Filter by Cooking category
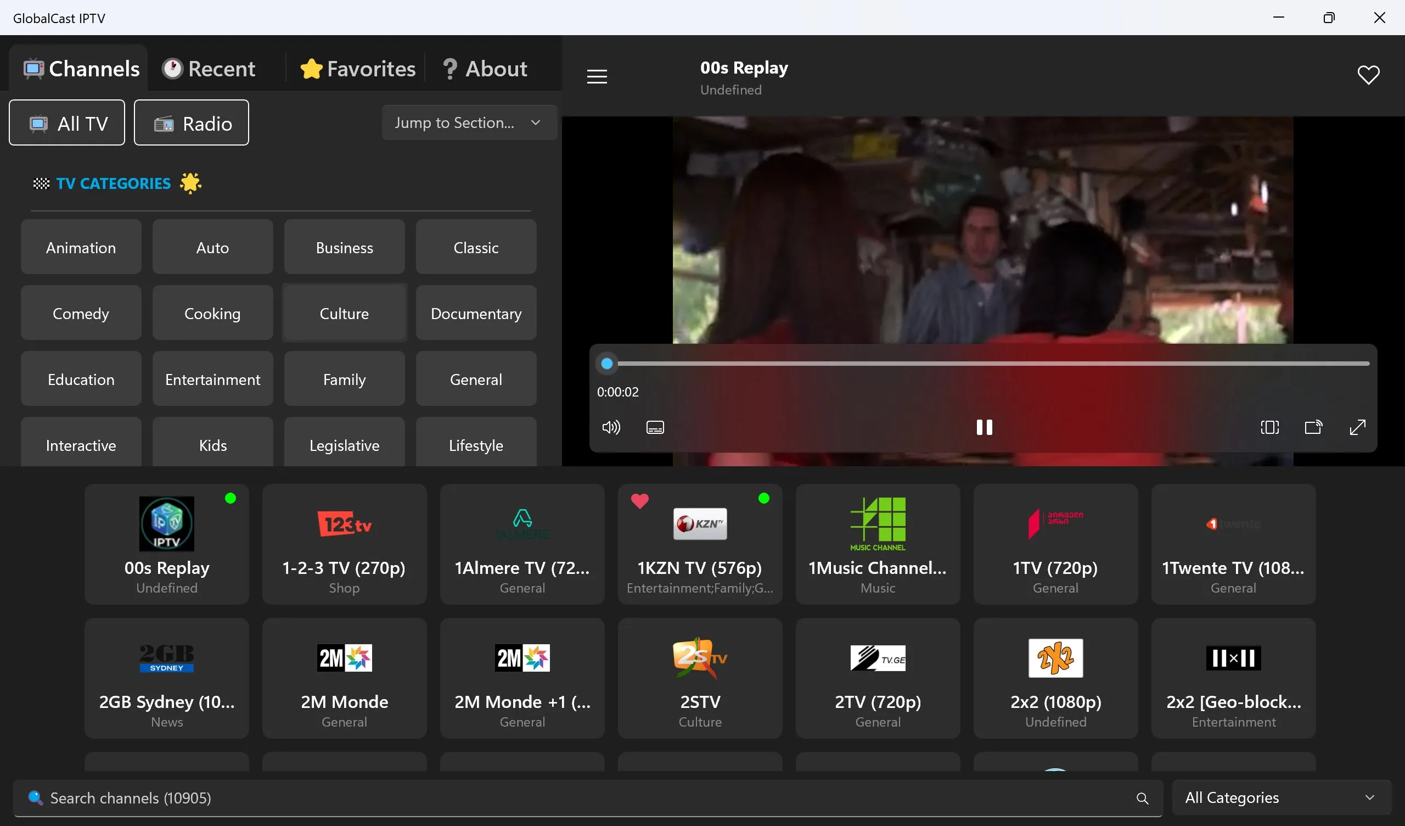This screenshot has height=826, width=1405. pos(212,313)
